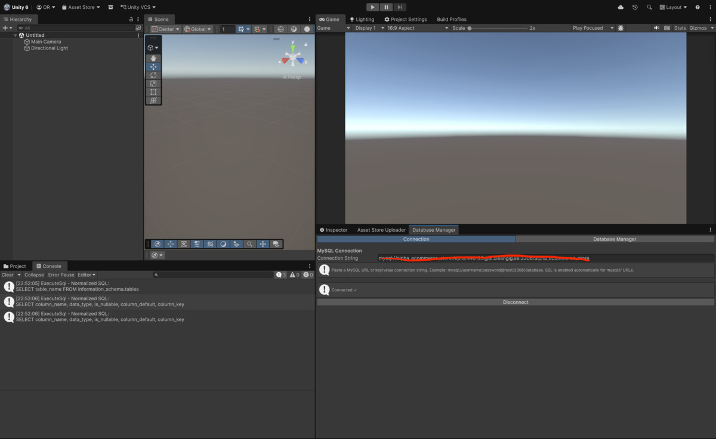Toggle Stats overlay in Game view
The image size is (716, 439).
point(680,28)
